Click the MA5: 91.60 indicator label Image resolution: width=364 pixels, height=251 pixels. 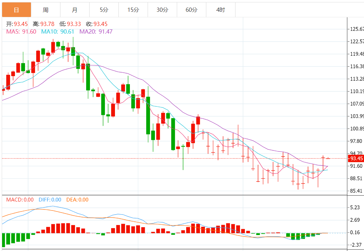(21, 32)
